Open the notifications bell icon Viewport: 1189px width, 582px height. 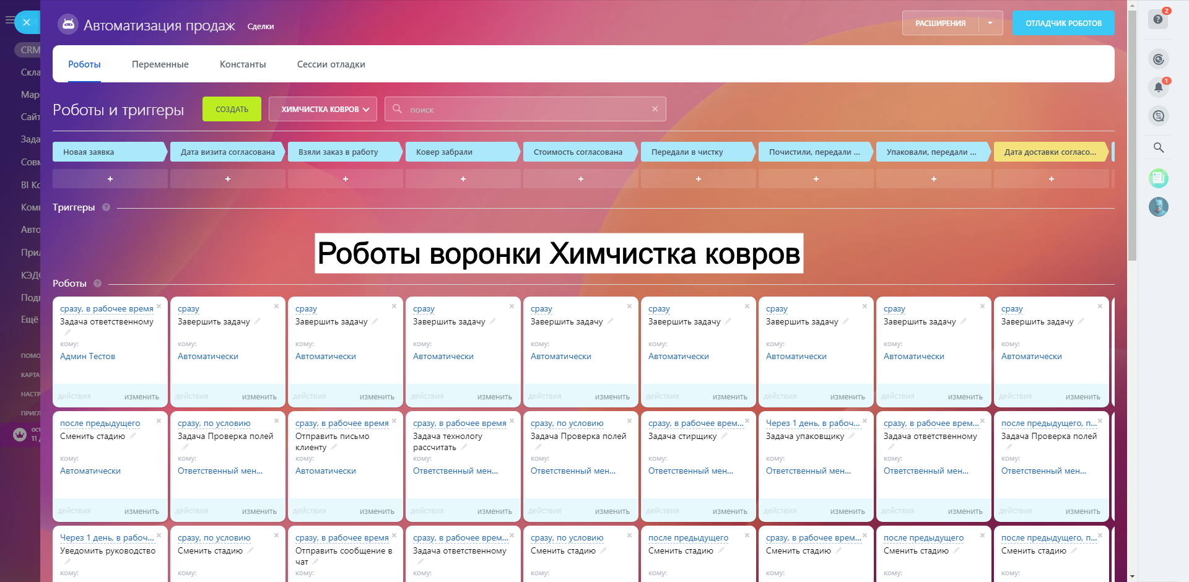coord(1158,87)
